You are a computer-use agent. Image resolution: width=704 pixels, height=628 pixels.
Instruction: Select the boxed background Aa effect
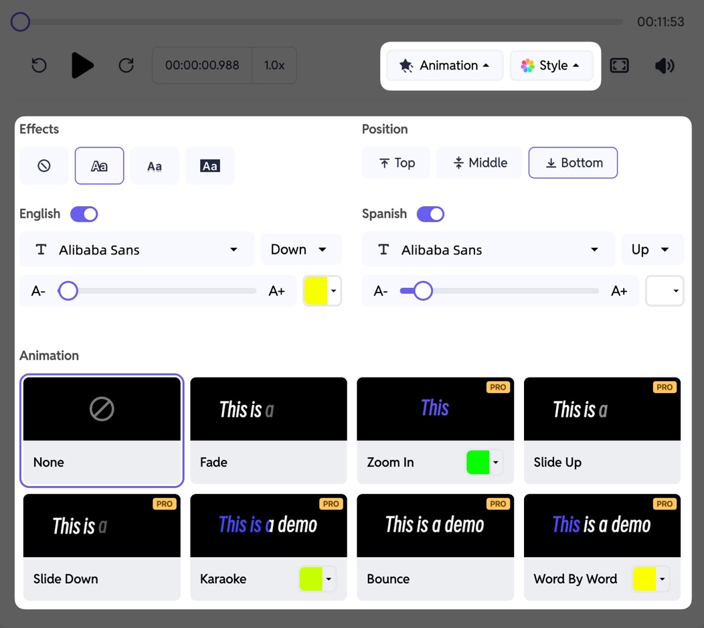[x=209, y=166]
